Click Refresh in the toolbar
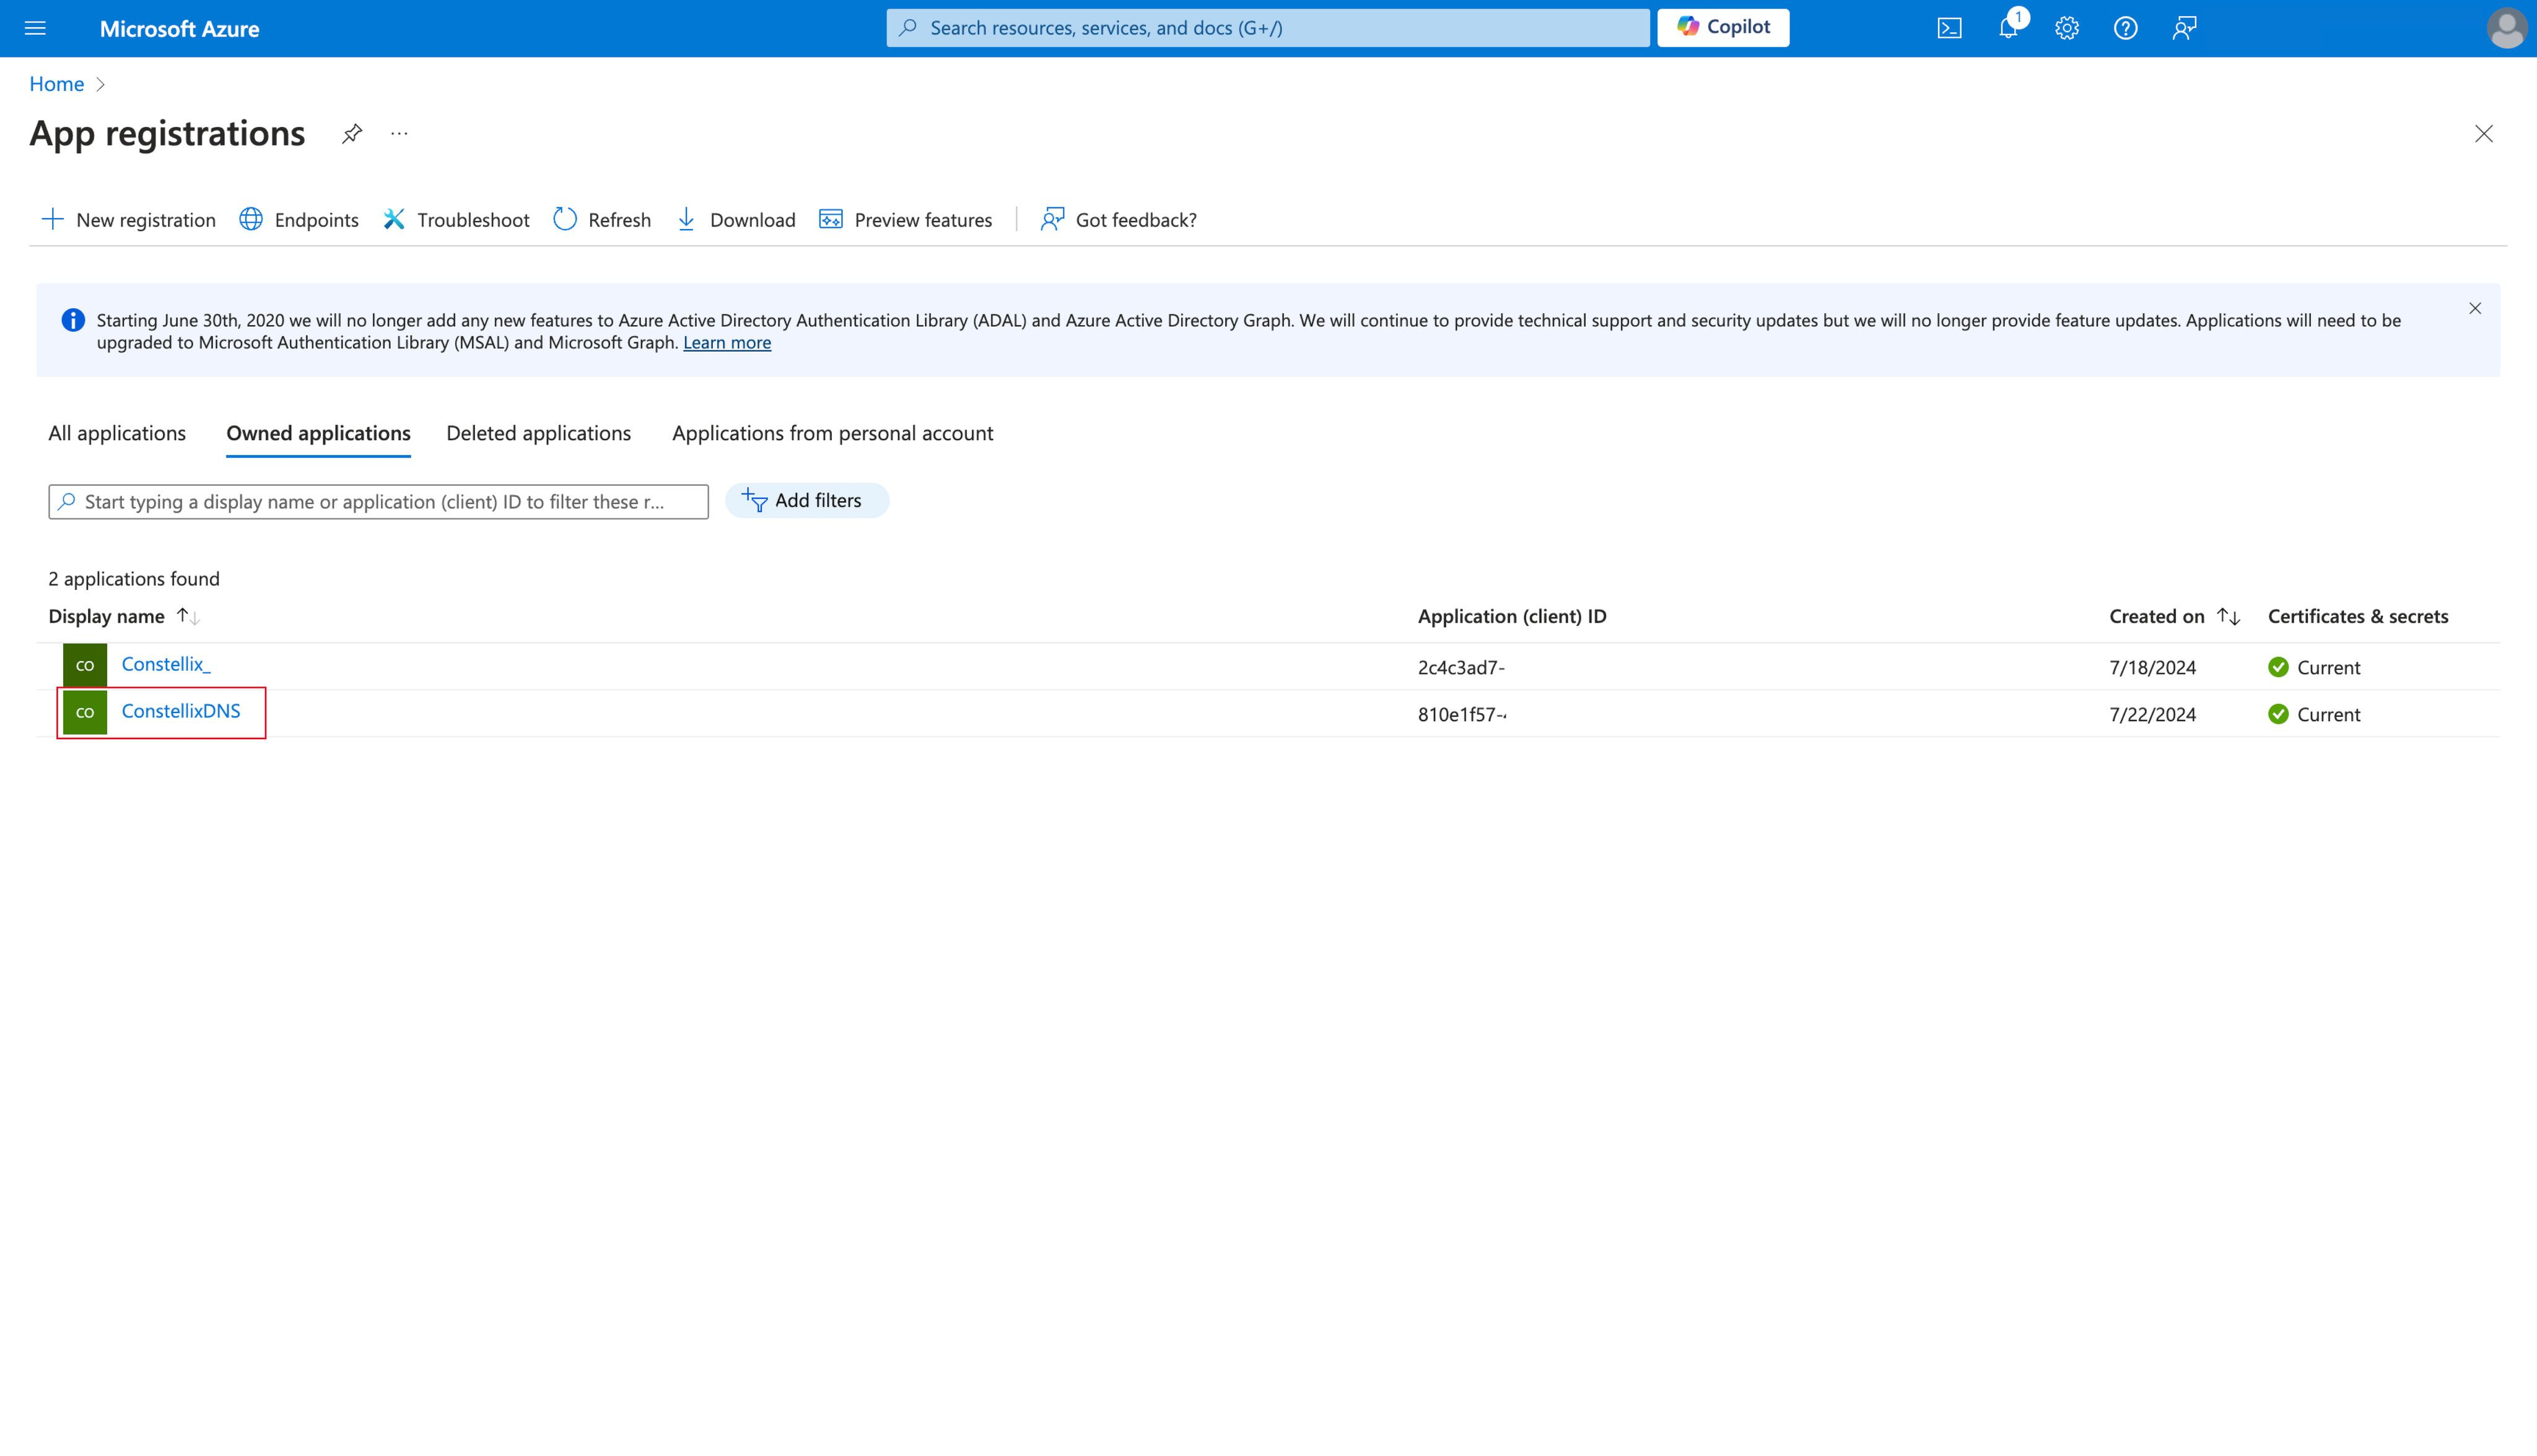Viewport: 2537px width, 1456px height. (602, 219)
